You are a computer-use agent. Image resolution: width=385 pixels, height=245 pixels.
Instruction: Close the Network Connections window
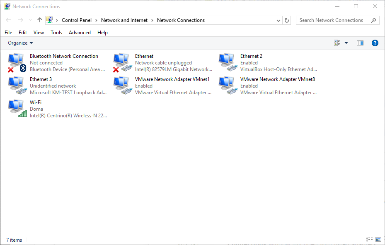(x=375, y=6)
